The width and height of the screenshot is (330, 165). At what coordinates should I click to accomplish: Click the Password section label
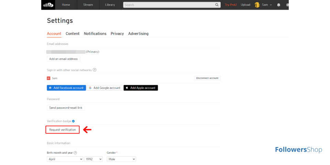(x=53, y=99)
